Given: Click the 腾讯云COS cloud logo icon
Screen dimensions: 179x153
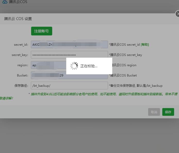Looking at the screenshot, I should pyautogui.click(x=5, y=2).
